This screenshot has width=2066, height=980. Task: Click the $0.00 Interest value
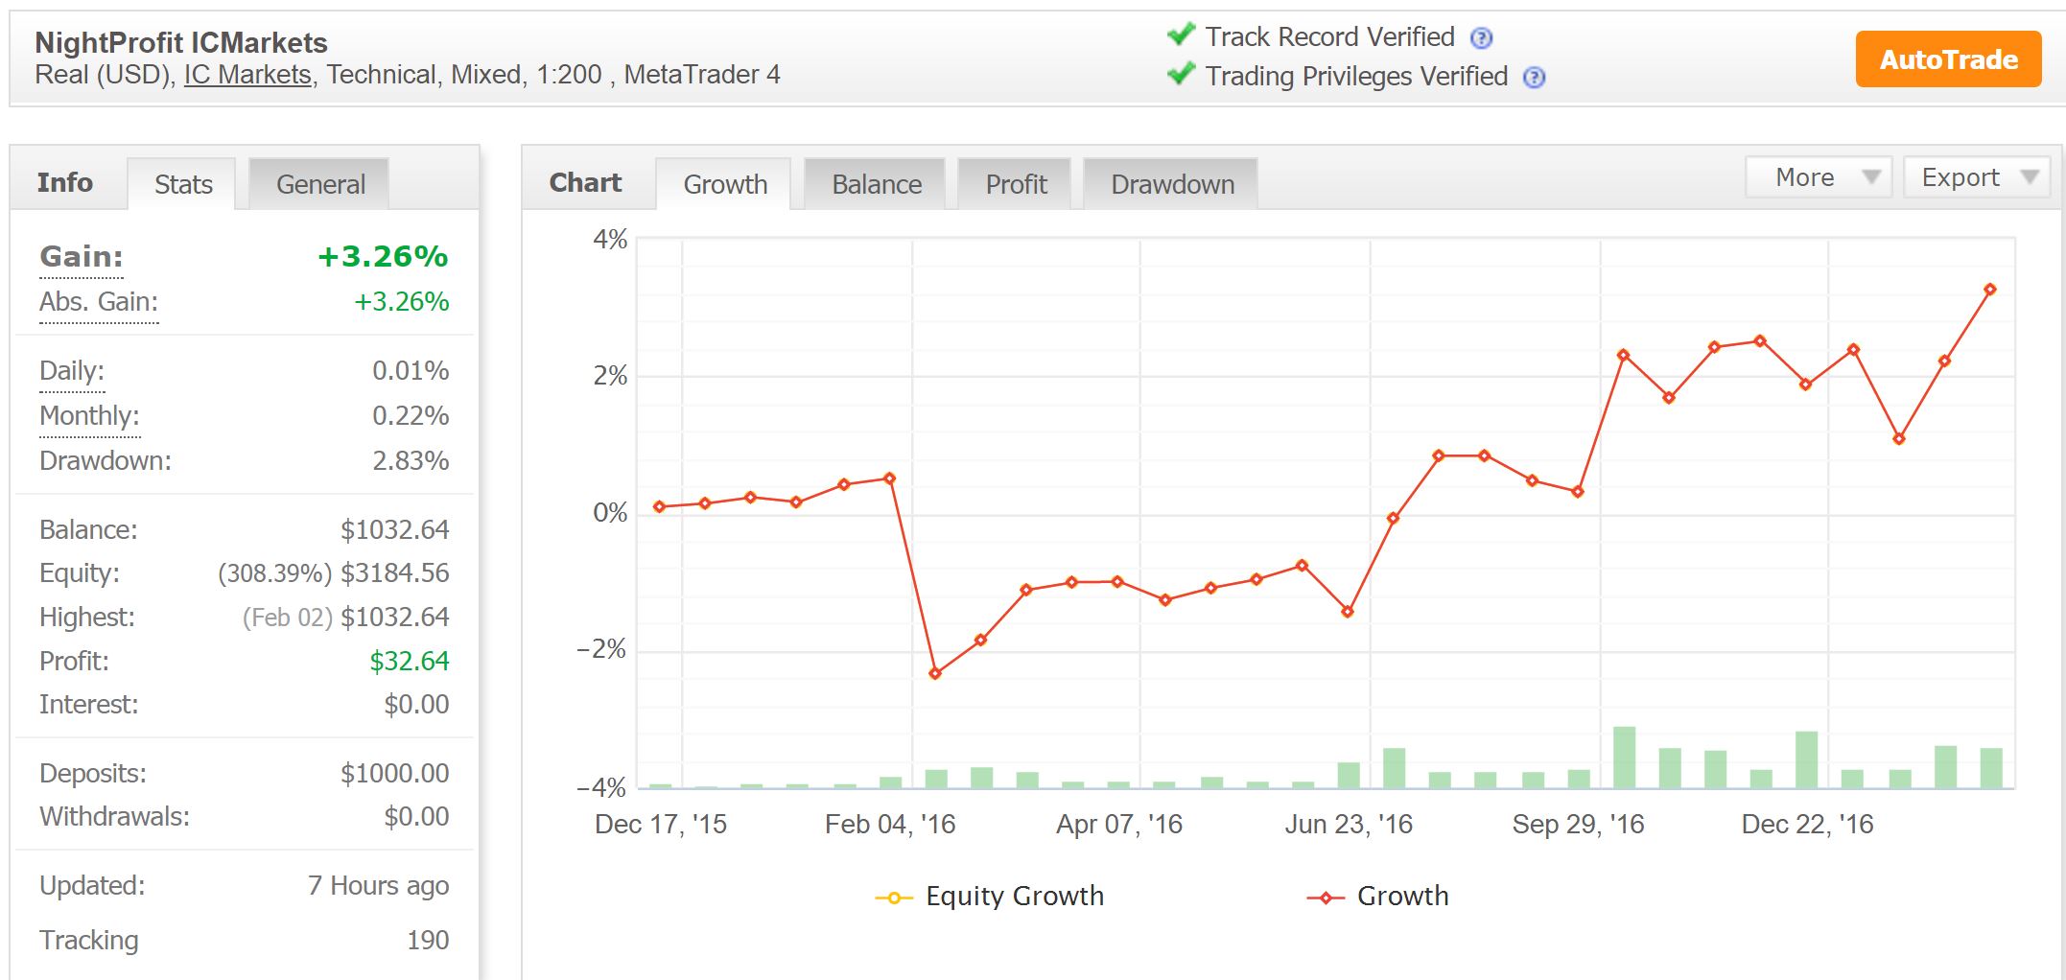[x=416, y=705]
